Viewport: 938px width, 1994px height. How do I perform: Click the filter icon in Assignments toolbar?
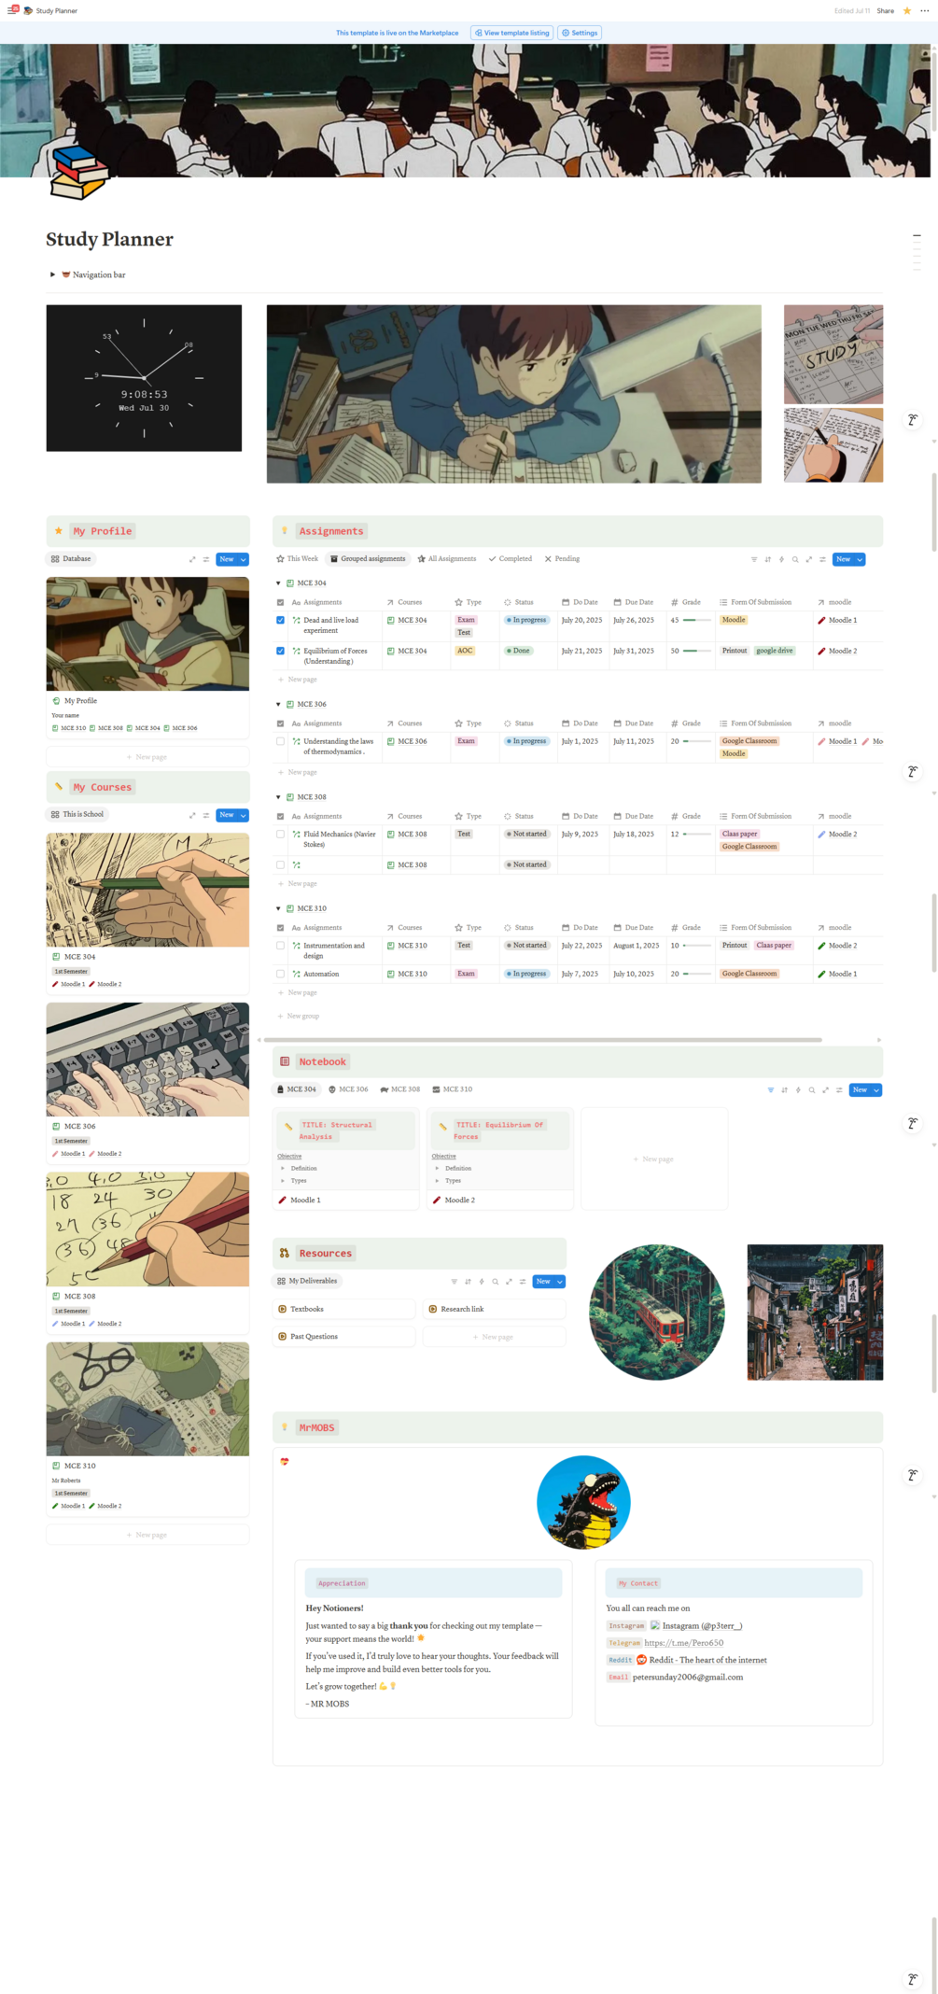(754, 559)
